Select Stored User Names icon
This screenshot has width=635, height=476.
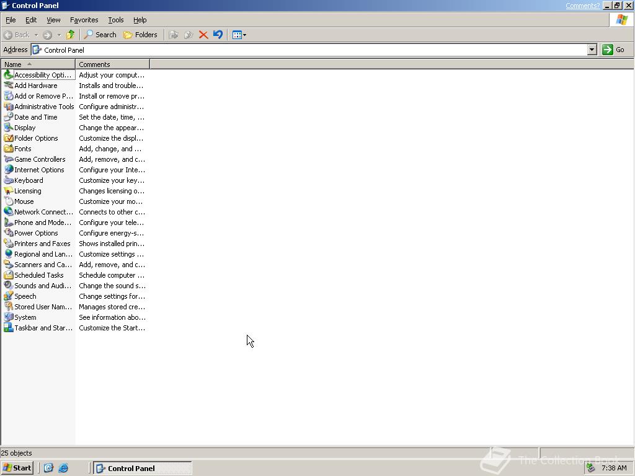pyautogui.click(x=8, y=306)
